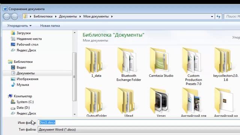Open Загрузки in the navigation pane
Viewport: 240px width, 135px height.
click(21, 33)
